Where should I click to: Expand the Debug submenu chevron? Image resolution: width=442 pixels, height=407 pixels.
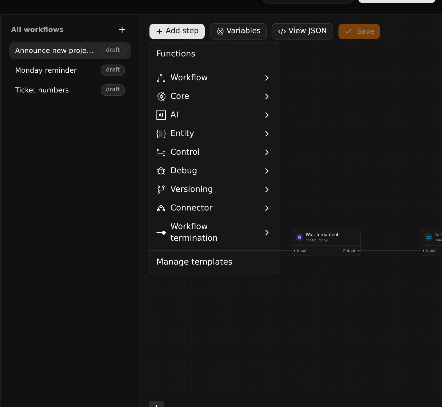pos(267,171)
